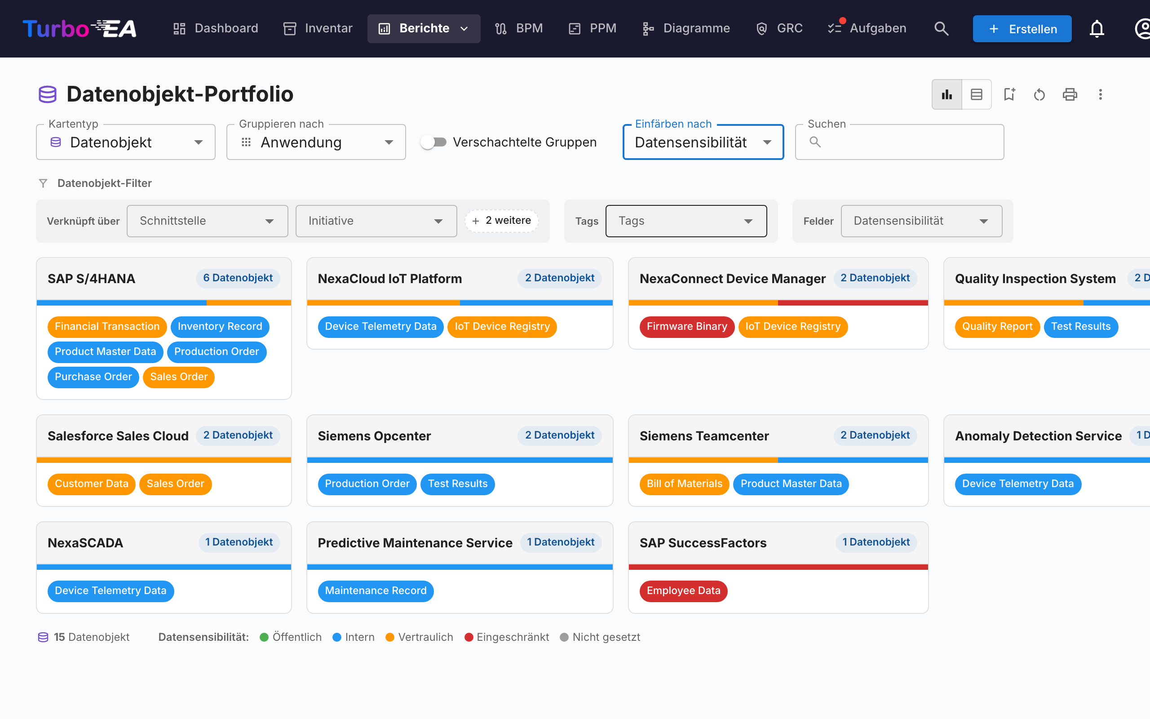Open the Aufgaben page
The width and height of the screenshot is (1150, 719).
click(867, 28)
